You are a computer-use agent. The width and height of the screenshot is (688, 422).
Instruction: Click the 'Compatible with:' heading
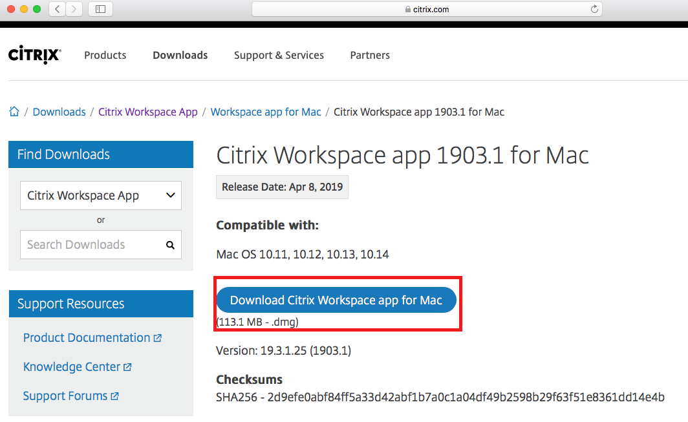click(267, 225)
